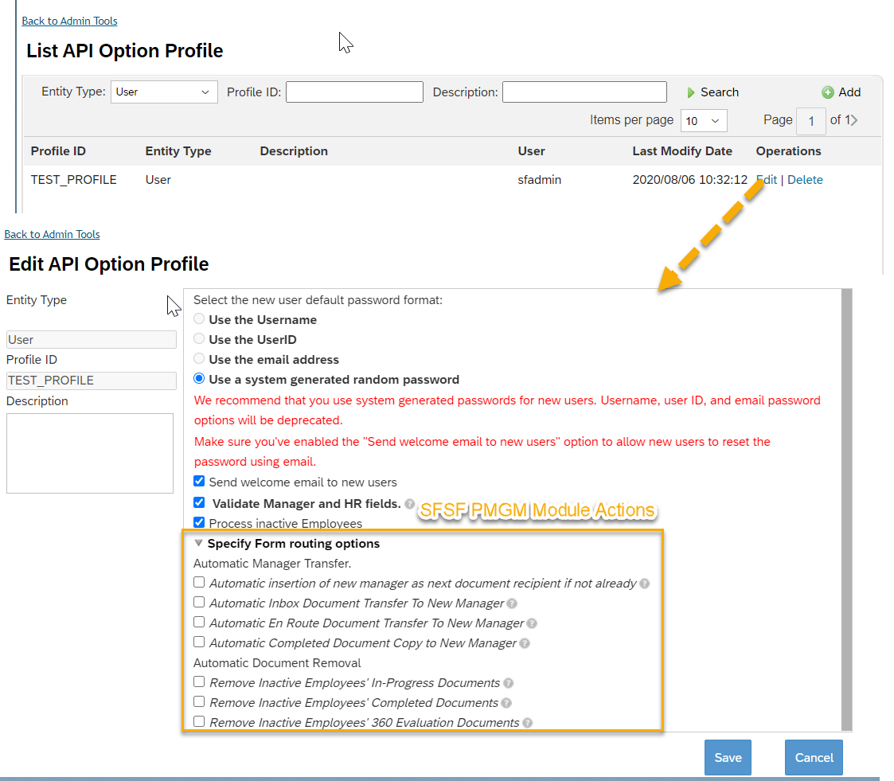This screenshot has height=781, width=894.
Task: Click Delete link for TEST_PROFILE
Action: [x=805, y=180]
